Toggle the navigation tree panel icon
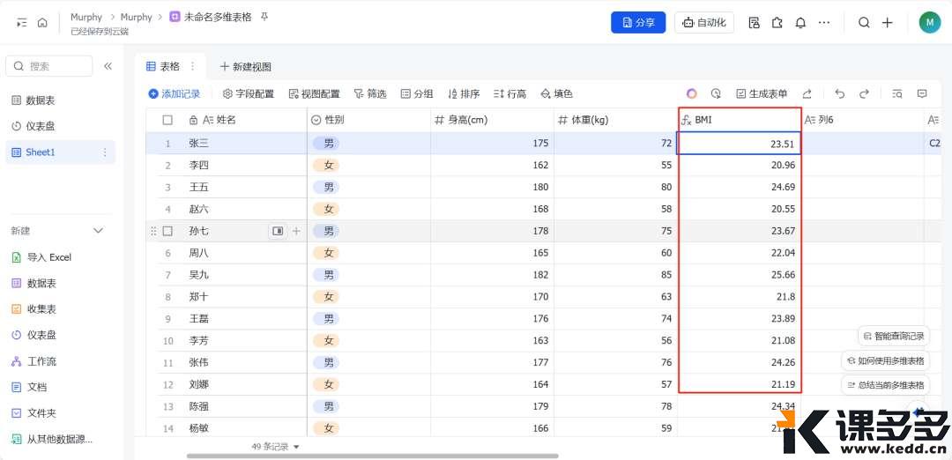The height and width of the screenshot is (460, 952). point(22,22)
